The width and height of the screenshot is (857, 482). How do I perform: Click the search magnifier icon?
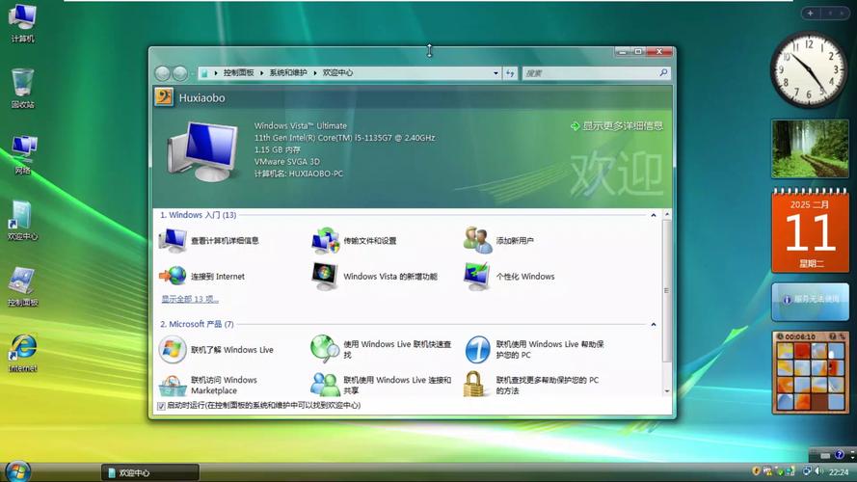[x=663, y=72]
